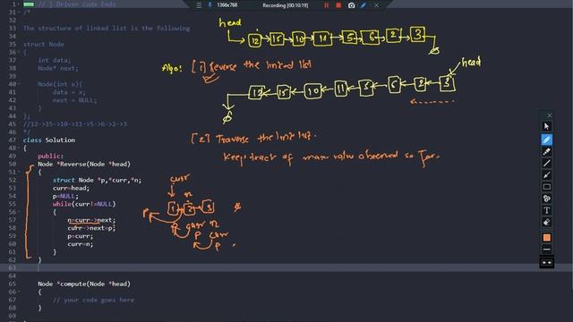Close the drawing toolbar panel
Screen dimensions: 573x322
[x=549, y=115]
